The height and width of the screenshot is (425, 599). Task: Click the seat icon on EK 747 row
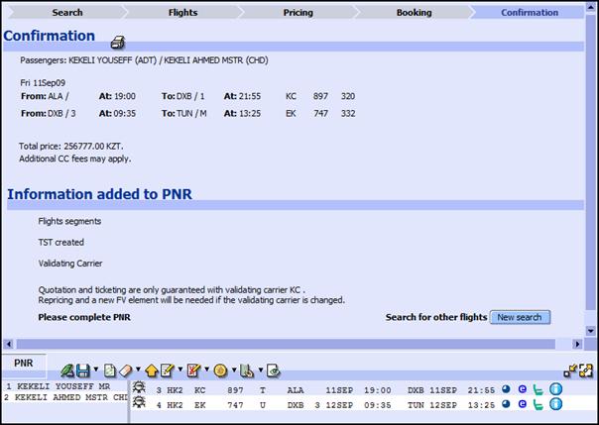click(539, 404)
